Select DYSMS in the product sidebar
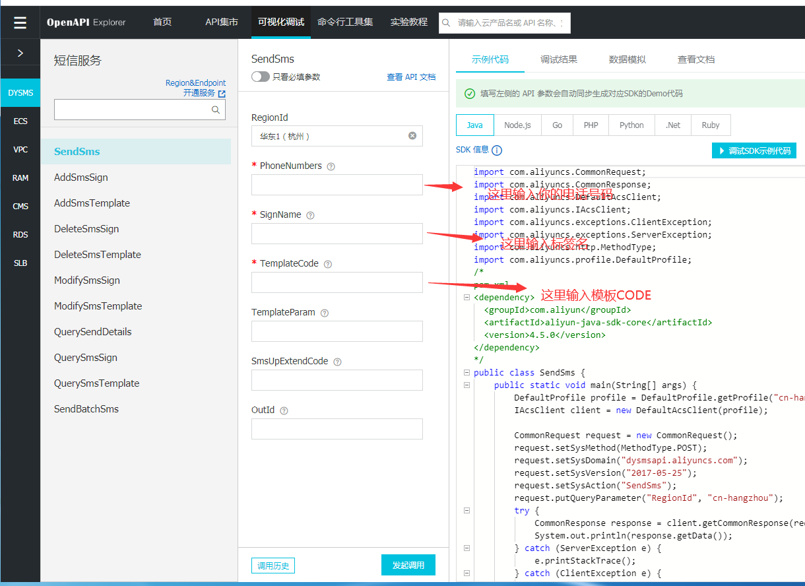Image resolution: width=805 pixels, height=586 pixels. 20,93
